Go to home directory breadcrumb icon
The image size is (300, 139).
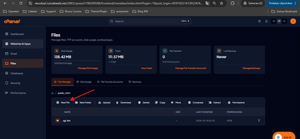tap(52, 93)
